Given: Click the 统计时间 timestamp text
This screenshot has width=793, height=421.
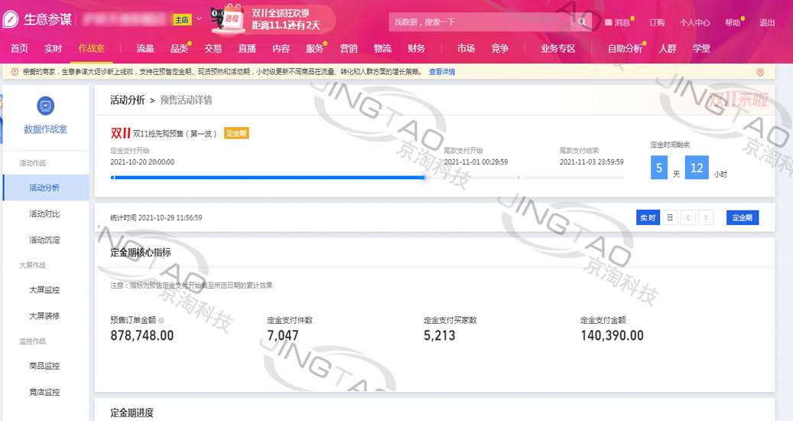Looking at the screenshot, I should tap(156, 217).
